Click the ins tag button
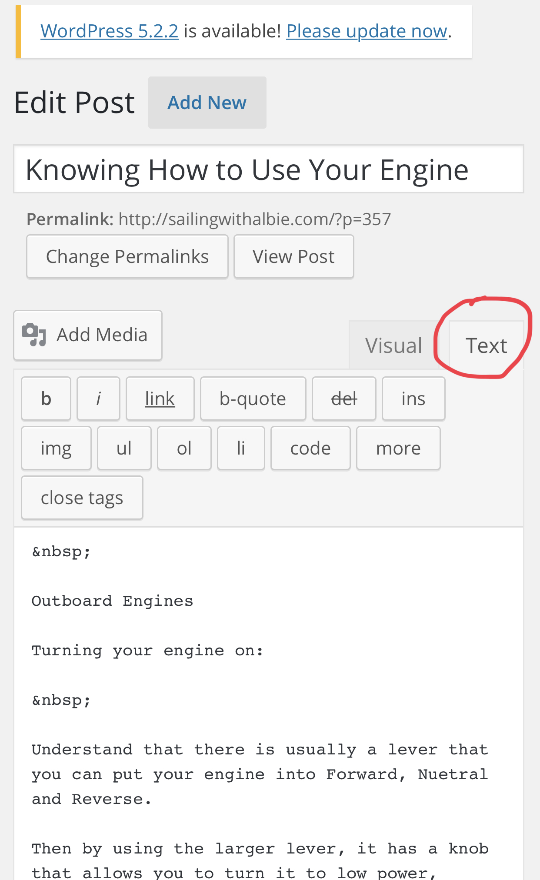Viewport: 540px width, 880px height. [x=413, y=398]
